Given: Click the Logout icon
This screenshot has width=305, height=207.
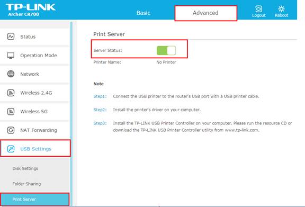Looking at the screenshot, I should [x=259, y=9].
